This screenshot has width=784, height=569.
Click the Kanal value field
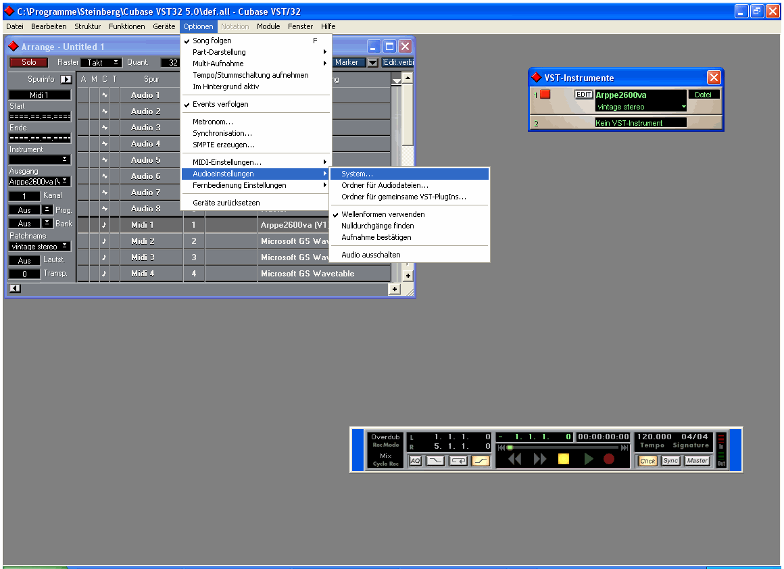tap(24, 196)
